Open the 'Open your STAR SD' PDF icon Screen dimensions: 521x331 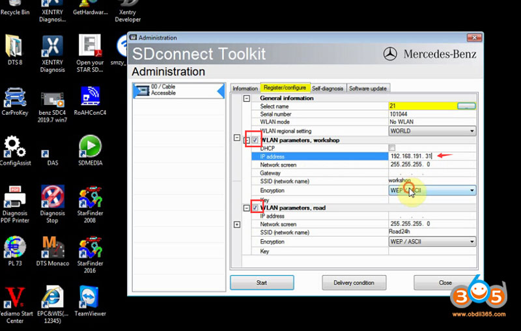point(90,53)
